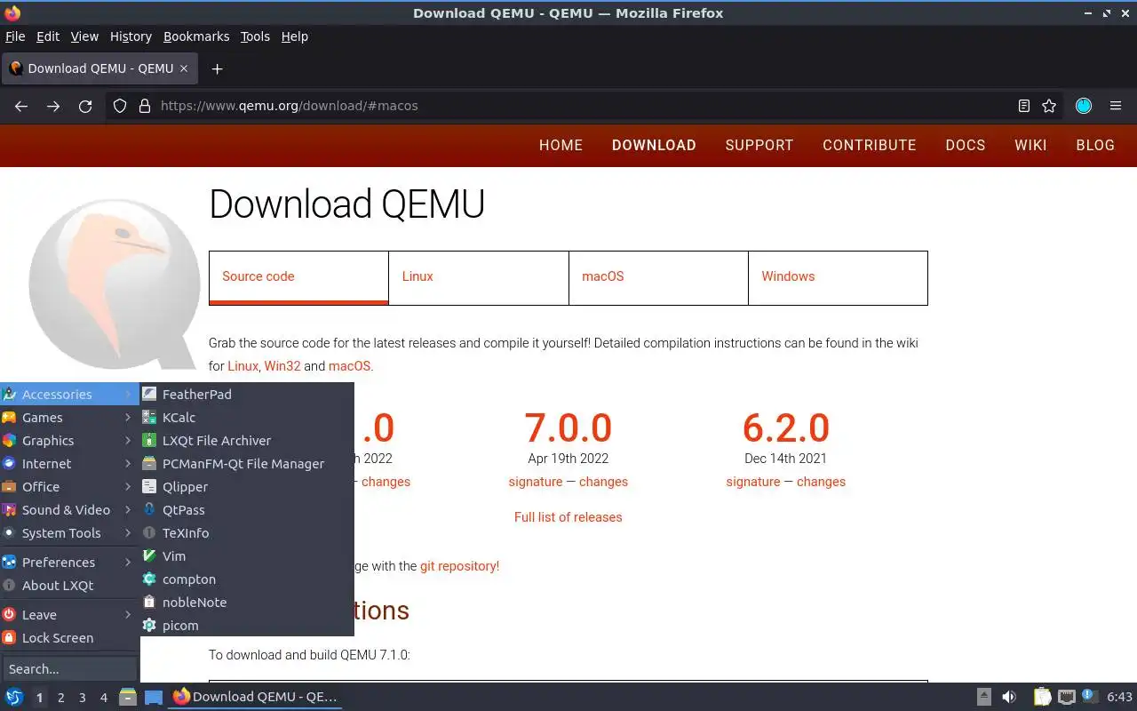
Task: Open the Edit menu
Action: tap(48, 36)
